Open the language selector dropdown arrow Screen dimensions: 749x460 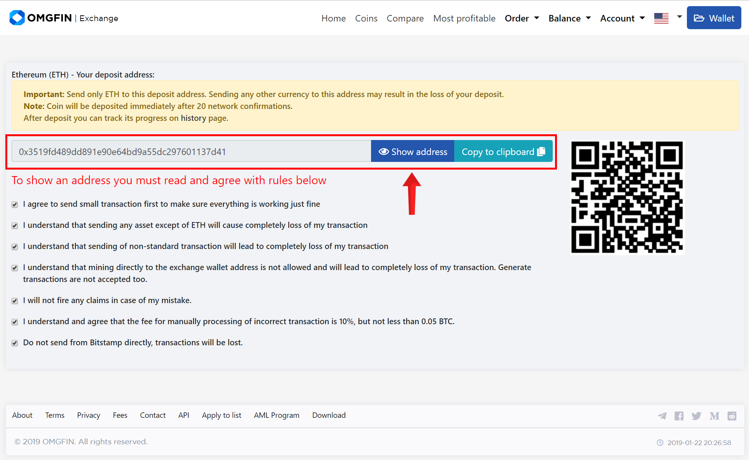(x=679, y=17)
